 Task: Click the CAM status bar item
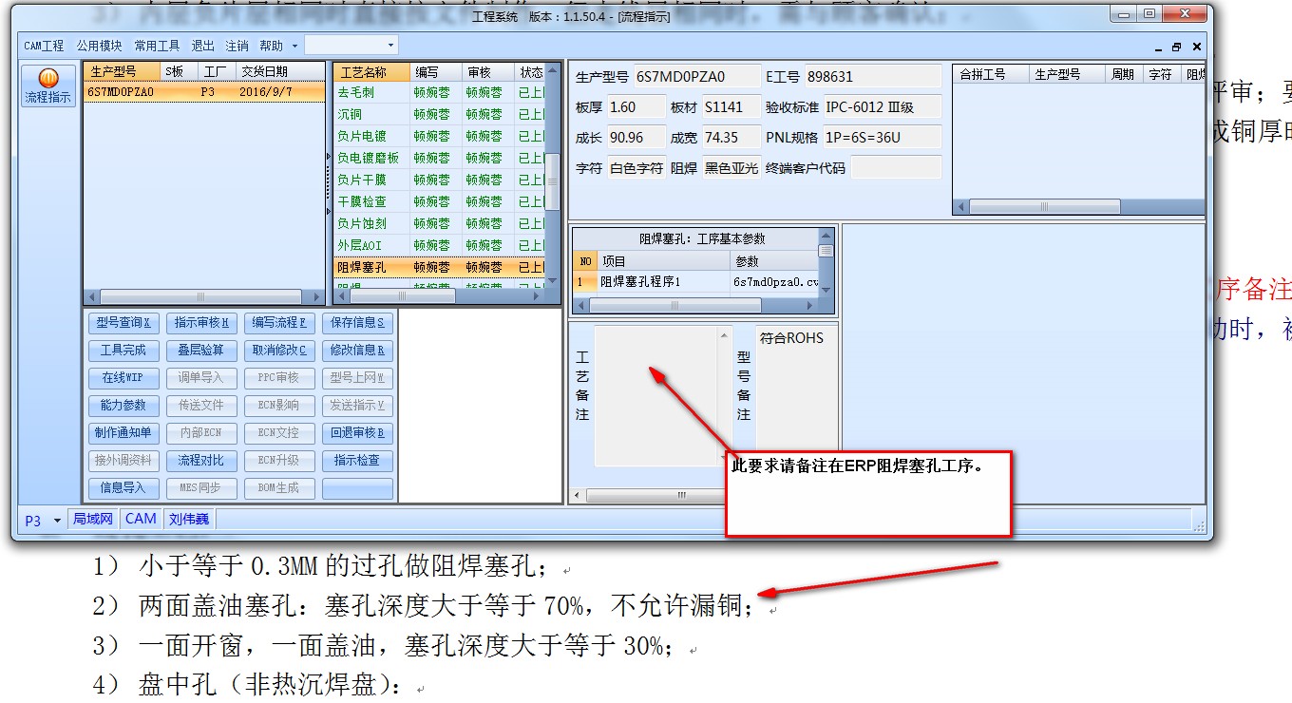pos(141,519)
